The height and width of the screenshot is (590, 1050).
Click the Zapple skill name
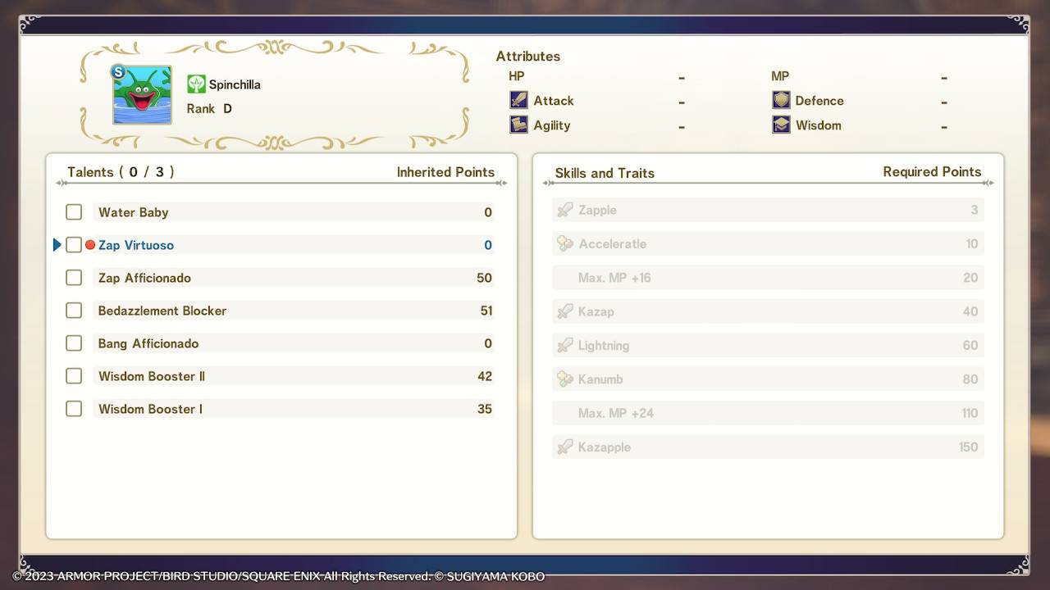click(597, 210)
